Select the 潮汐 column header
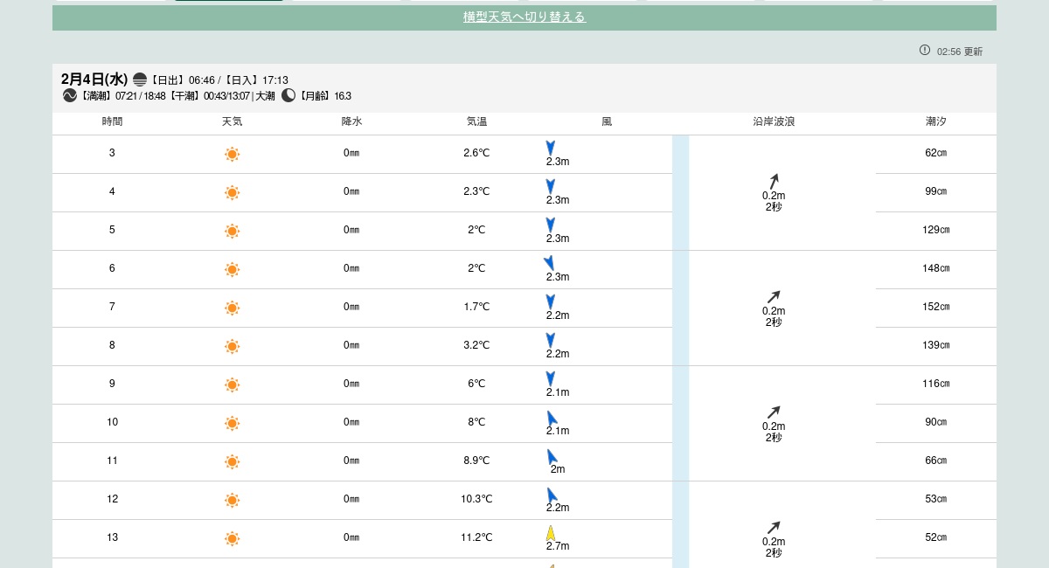 click(x=935, y=122)
